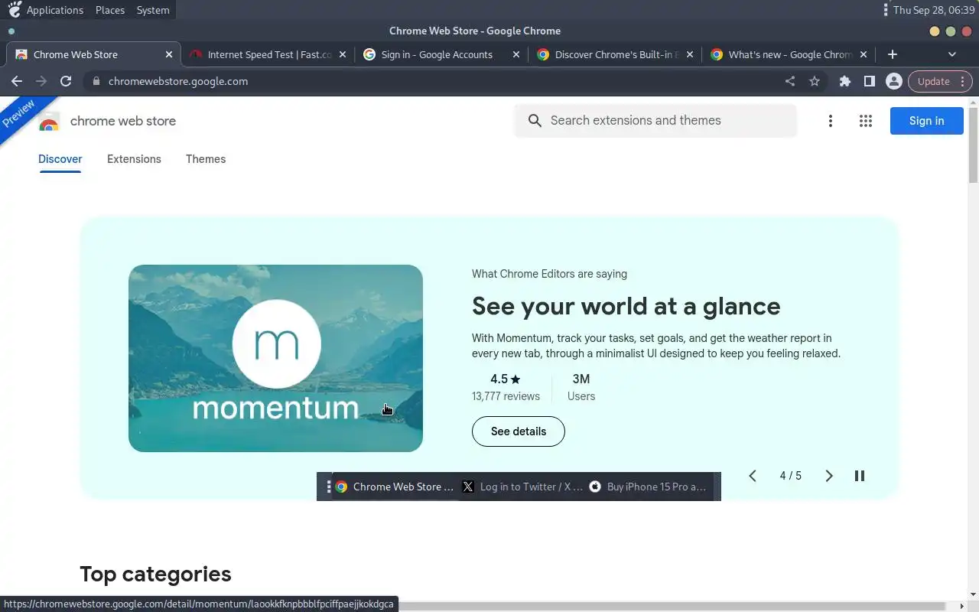Image resolution: width=979 pixels, height=612 pixels.
Task: Close the Internet Speed Test tab
Action: 343,54
